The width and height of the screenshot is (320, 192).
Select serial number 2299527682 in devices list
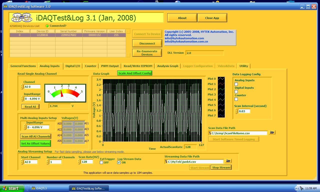point(68,35)
